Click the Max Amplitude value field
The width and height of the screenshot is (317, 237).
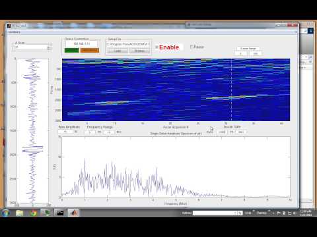65,132
